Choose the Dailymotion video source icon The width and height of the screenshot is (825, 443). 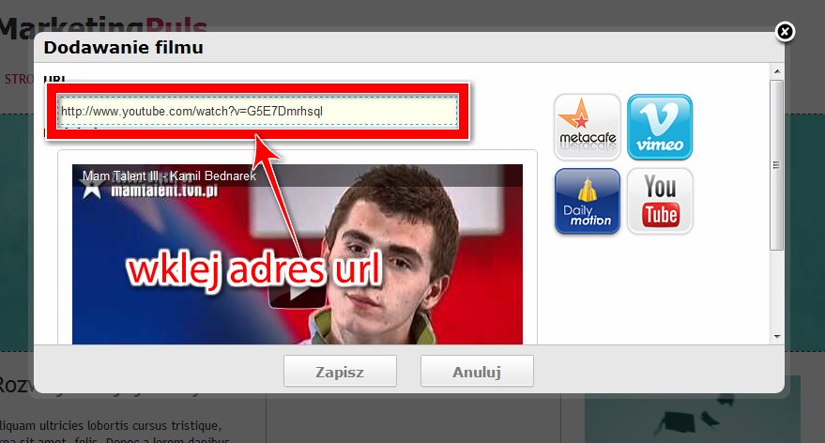coord(587,201)
